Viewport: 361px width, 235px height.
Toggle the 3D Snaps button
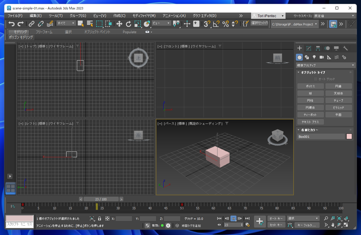click(207, 24)
